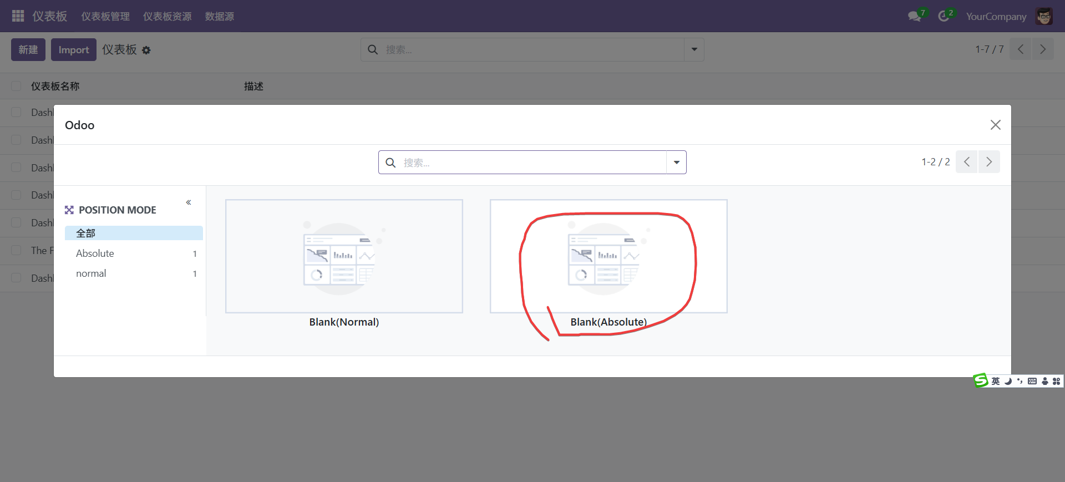Check the checkbox for the The F… row
The width and height of the screenshot is (1065, 482).
click(x=17, y=251)
